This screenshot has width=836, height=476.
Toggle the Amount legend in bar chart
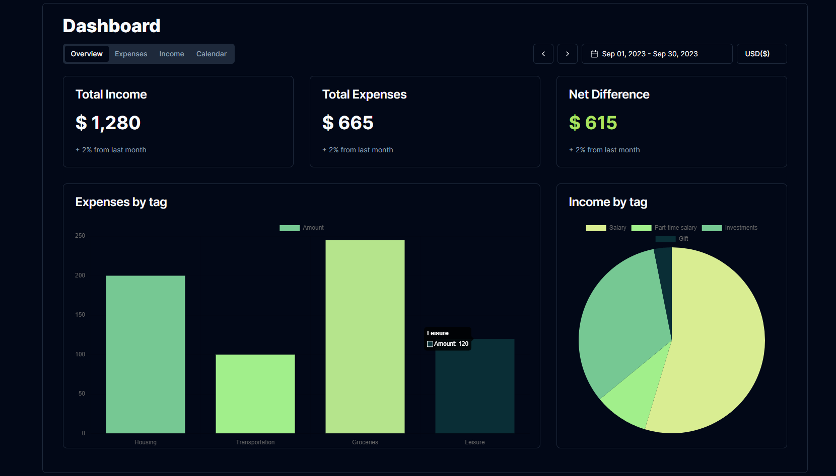point(302,228)
